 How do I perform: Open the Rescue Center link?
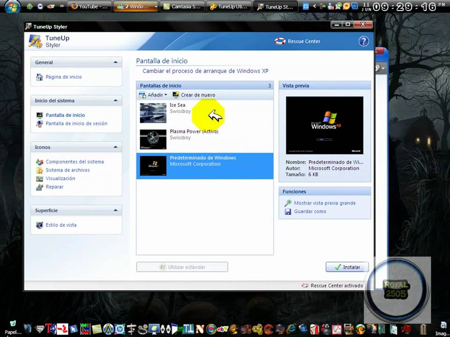[304, 41]
